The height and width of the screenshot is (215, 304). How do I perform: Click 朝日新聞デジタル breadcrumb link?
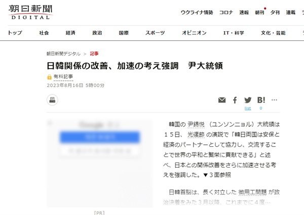pyautogui.click(x=63, y=53)
